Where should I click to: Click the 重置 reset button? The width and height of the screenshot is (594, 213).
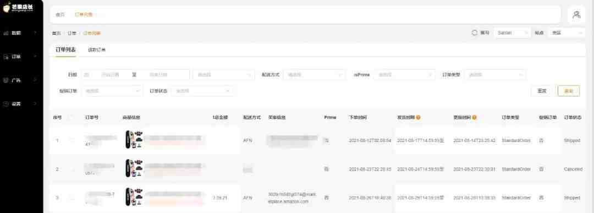542,91
